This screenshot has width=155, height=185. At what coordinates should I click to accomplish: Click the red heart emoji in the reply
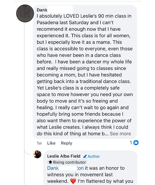(73, 181)
